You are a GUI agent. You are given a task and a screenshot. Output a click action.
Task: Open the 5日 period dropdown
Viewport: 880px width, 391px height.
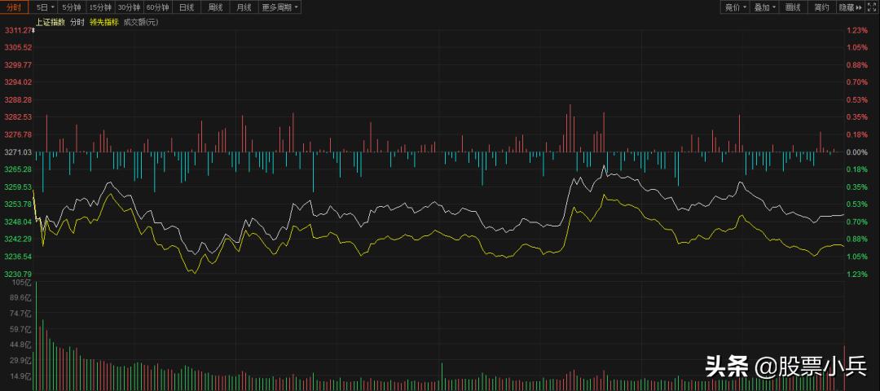(46, 7)
